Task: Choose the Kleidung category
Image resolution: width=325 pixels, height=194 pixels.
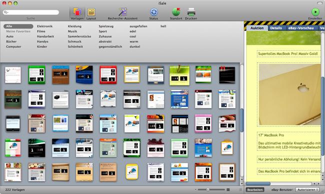Action: tap(74, 26)
